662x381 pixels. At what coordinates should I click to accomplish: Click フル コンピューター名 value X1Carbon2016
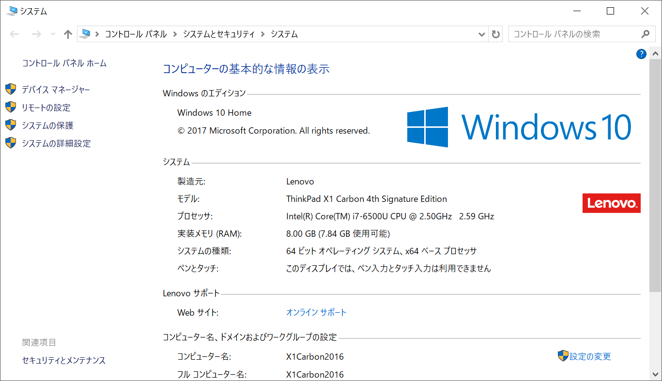[x=315, y=374]
